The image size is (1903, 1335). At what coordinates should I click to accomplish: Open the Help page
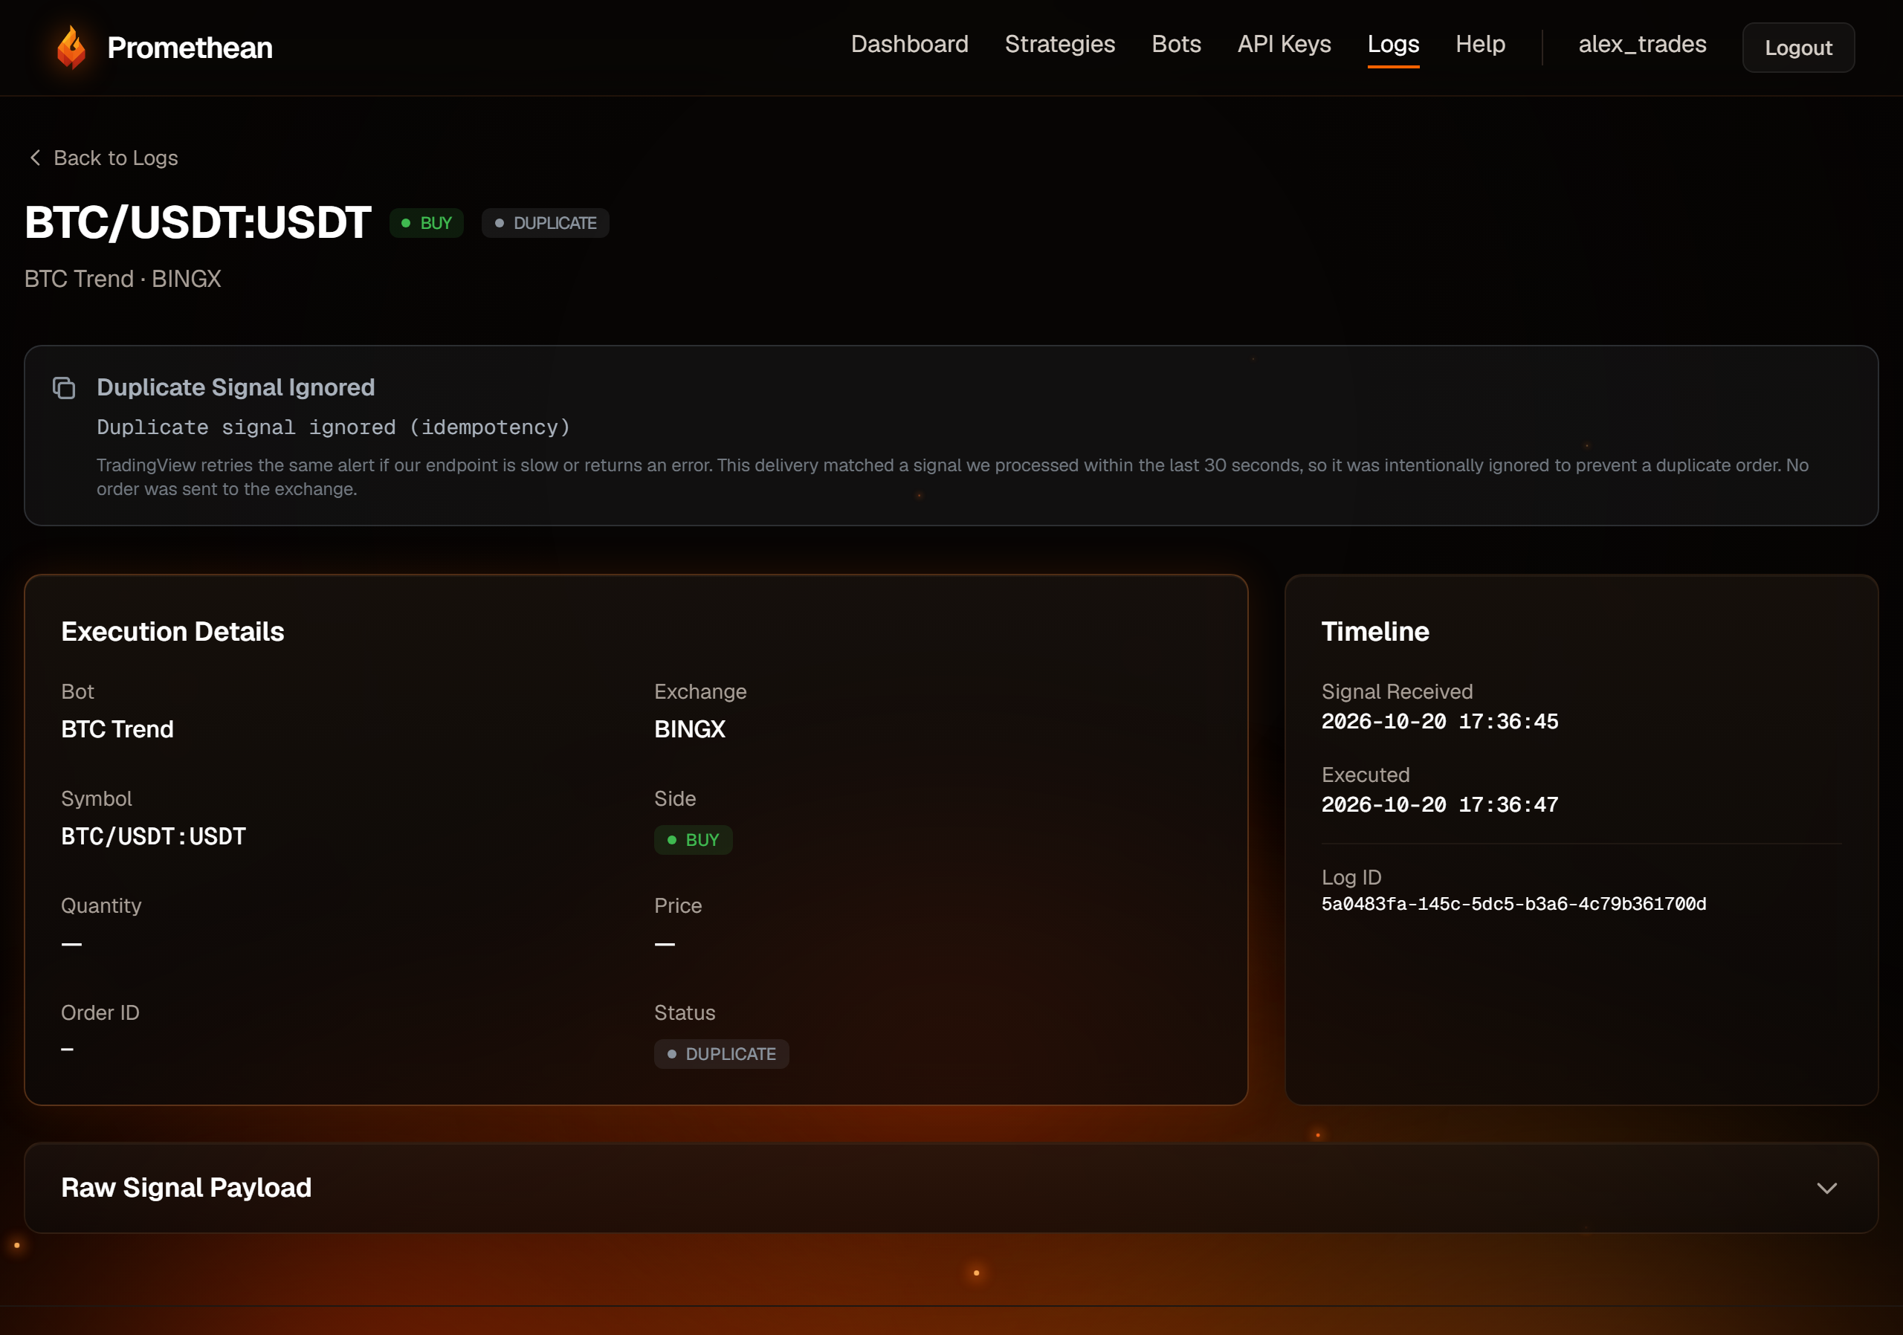point(1479,44)
